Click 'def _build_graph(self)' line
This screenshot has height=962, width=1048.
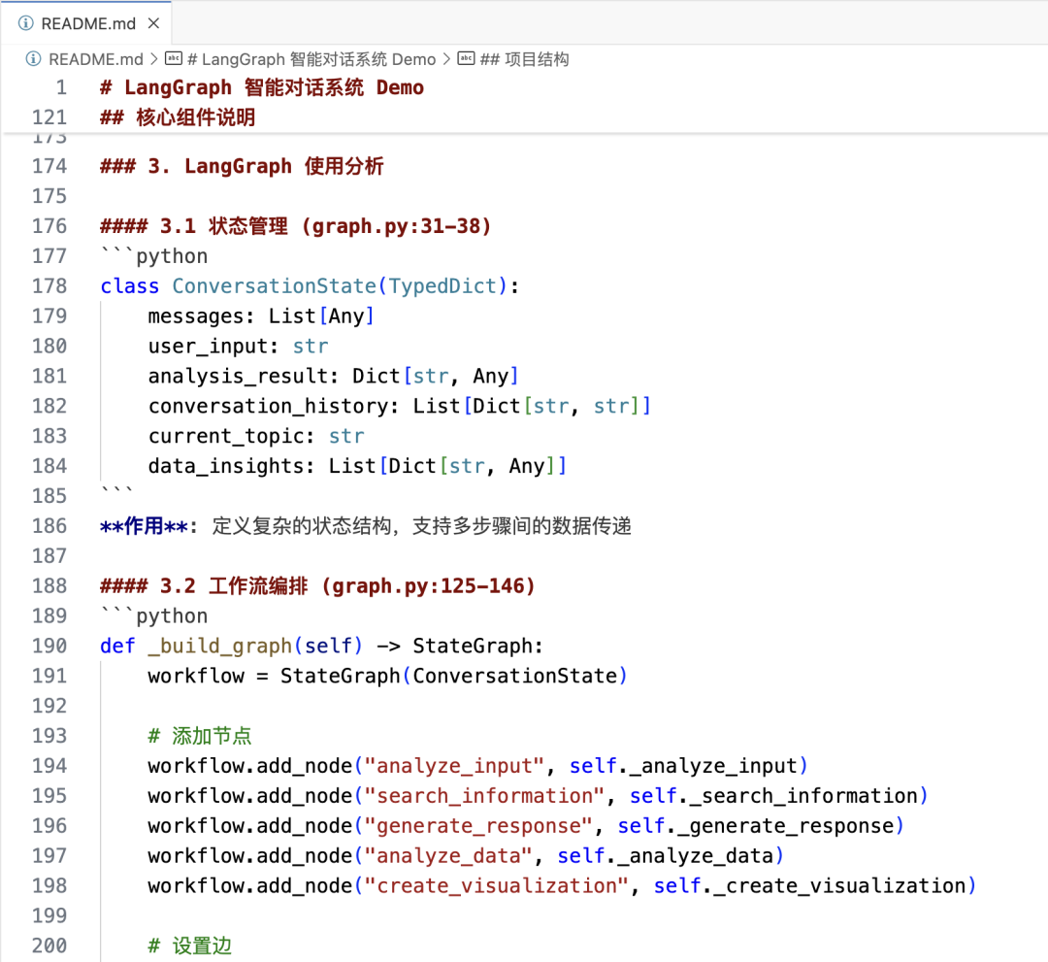tap(321, 646)
